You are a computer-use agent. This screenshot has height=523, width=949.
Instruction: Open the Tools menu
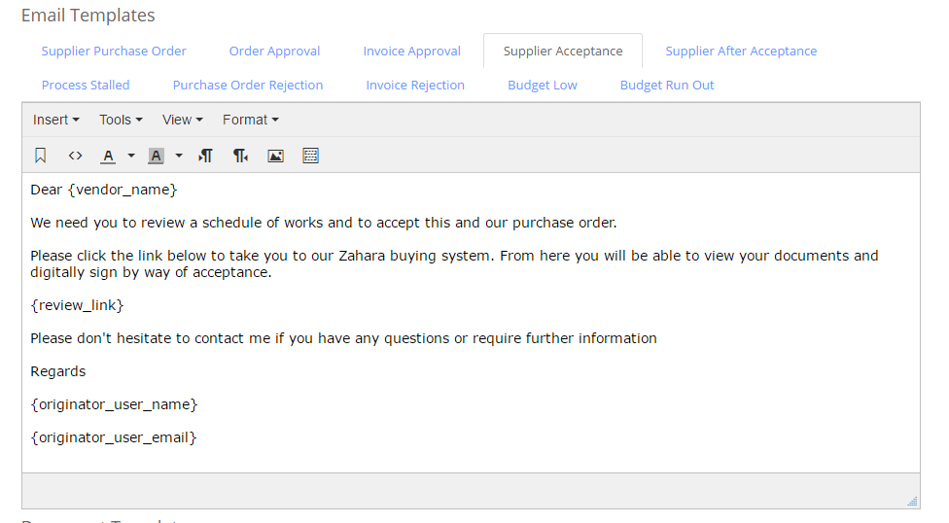[121, 120]
